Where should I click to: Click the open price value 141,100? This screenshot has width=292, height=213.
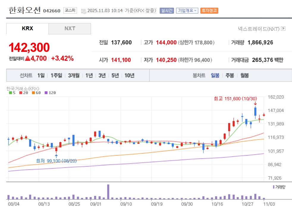tap(121, 60)
